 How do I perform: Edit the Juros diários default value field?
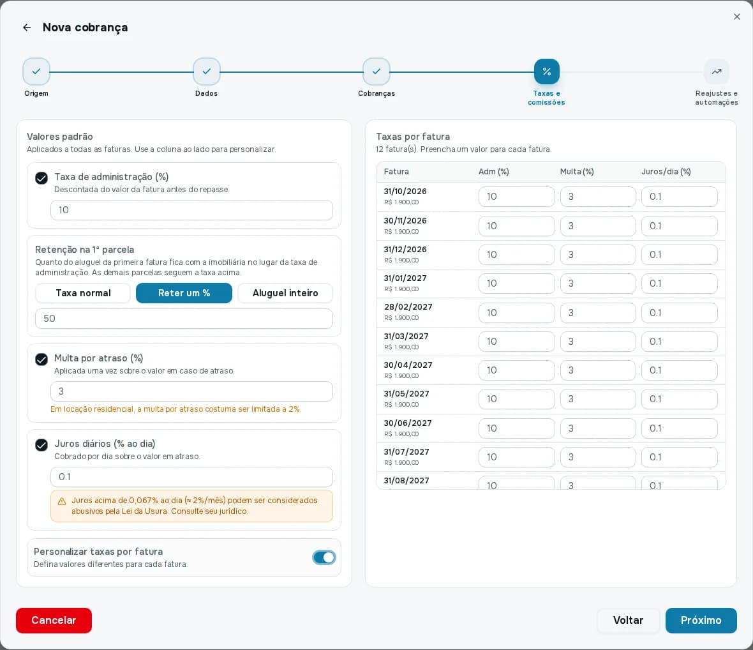click(x=191, y=477)
